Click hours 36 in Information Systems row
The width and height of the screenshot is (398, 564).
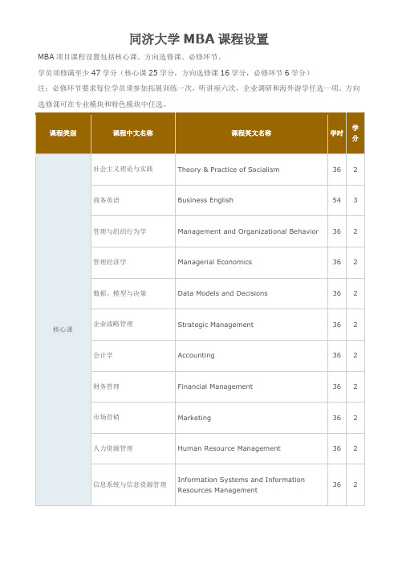point(337,485)
